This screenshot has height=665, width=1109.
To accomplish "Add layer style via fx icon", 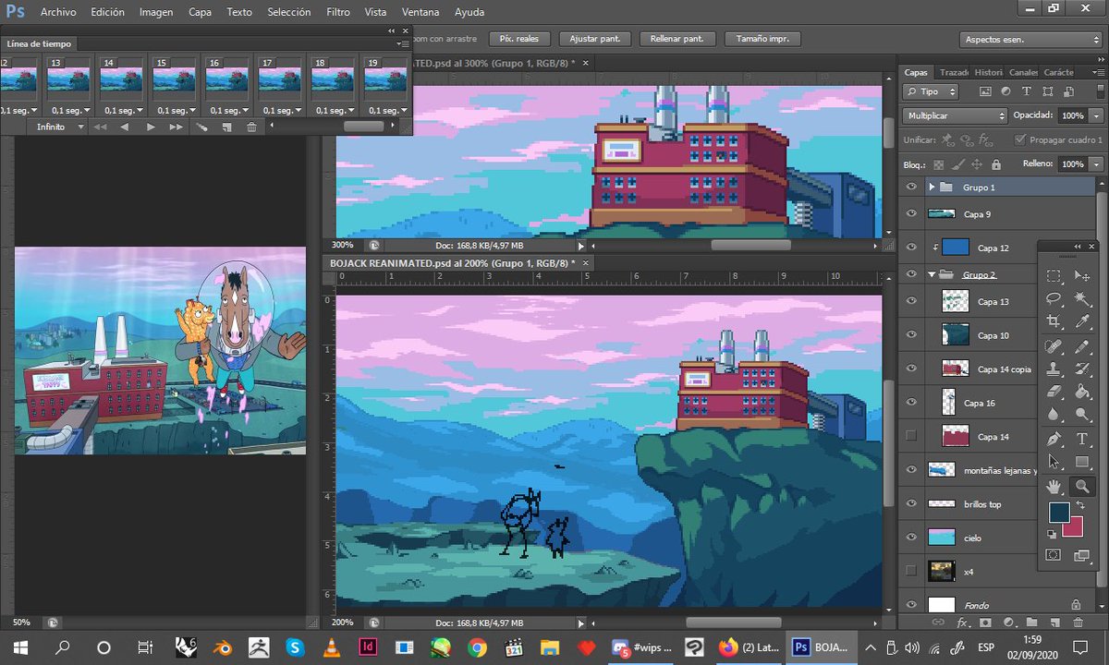I will 962,623.
